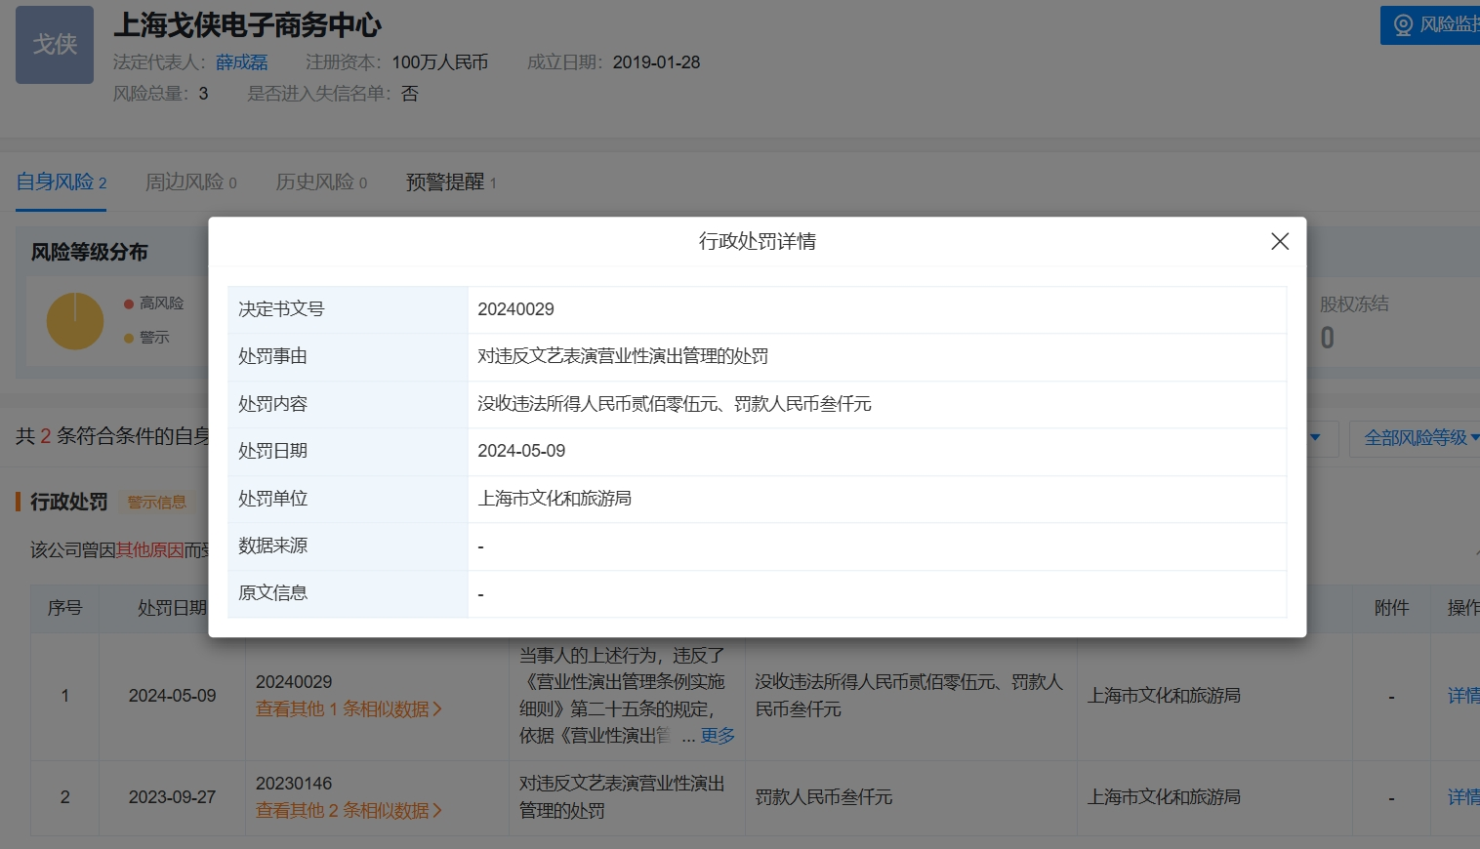Open 详情 for the 2024-05-09 penalty
Image resolution: width=1480 pixels, height=849 pixels.
pos(1462,696)
